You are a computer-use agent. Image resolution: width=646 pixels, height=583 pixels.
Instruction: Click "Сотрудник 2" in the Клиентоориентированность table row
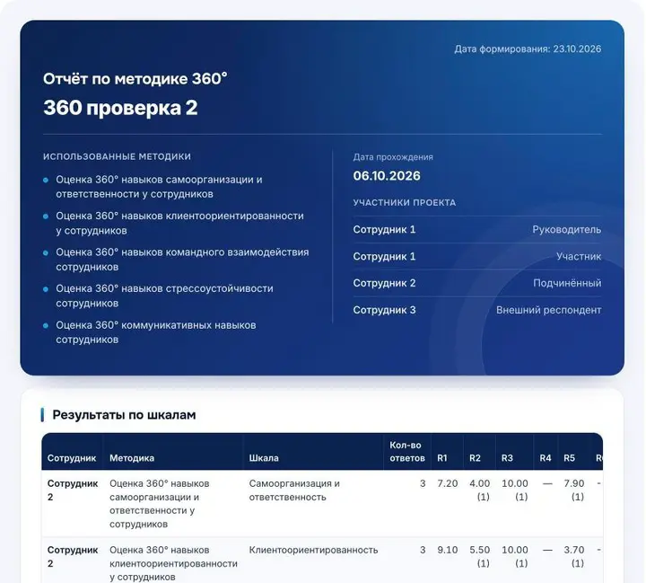click(73, 557)
